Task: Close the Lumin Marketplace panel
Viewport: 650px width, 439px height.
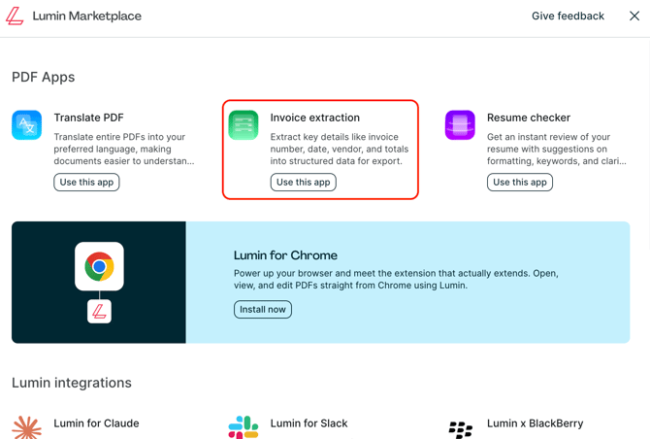Action: click(634, 17)
